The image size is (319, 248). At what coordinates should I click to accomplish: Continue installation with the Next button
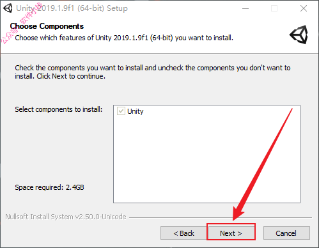click(231, 233)
